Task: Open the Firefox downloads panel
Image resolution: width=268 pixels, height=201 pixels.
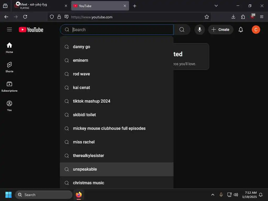Action: coord(233,17)
